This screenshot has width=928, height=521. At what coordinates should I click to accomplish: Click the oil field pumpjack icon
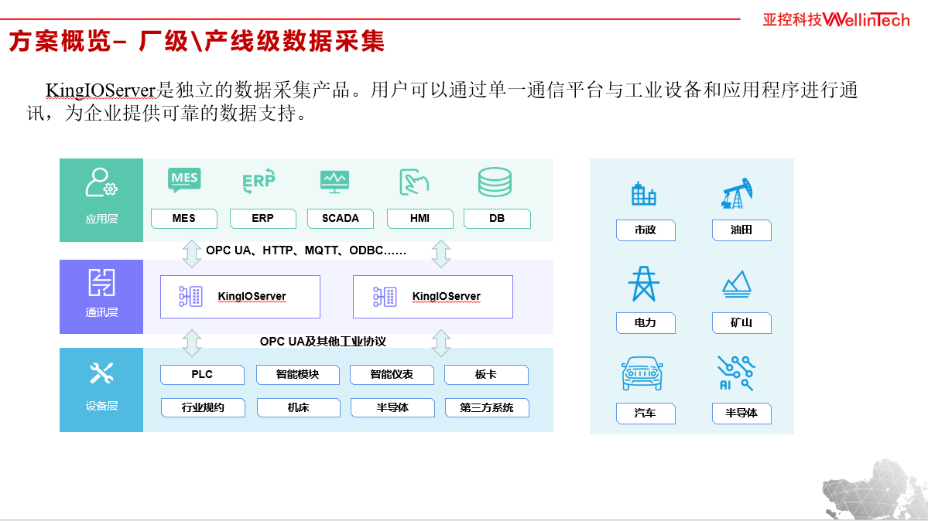tap(737, 192)
